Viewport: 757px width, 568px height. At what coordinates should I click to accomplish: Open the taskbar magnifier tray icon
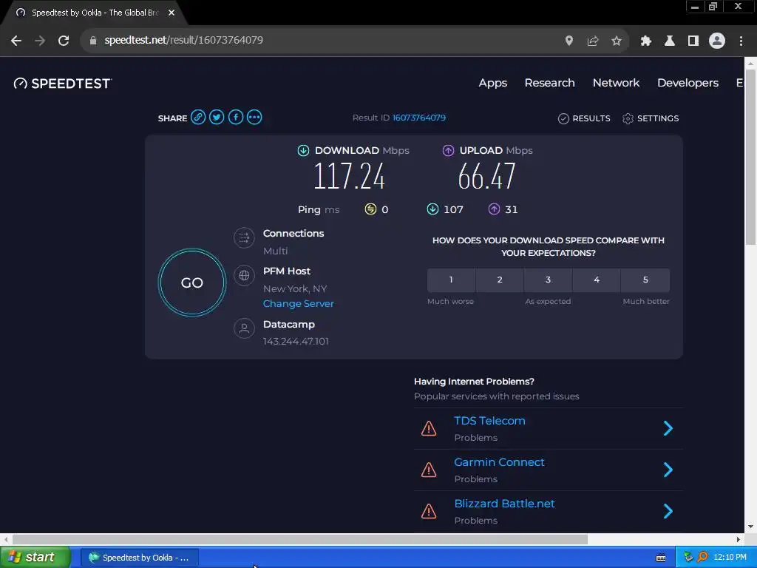point(702,557)
